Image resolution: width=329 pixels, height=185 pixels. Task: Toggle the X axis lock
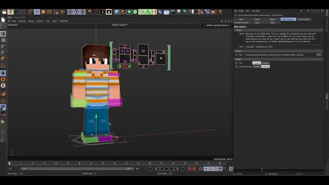pyautogui.click(x=70, y=12)
